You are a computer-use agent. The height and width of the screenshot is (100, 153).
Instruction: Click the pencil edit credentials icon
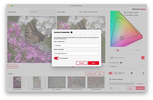click(143, 73)
